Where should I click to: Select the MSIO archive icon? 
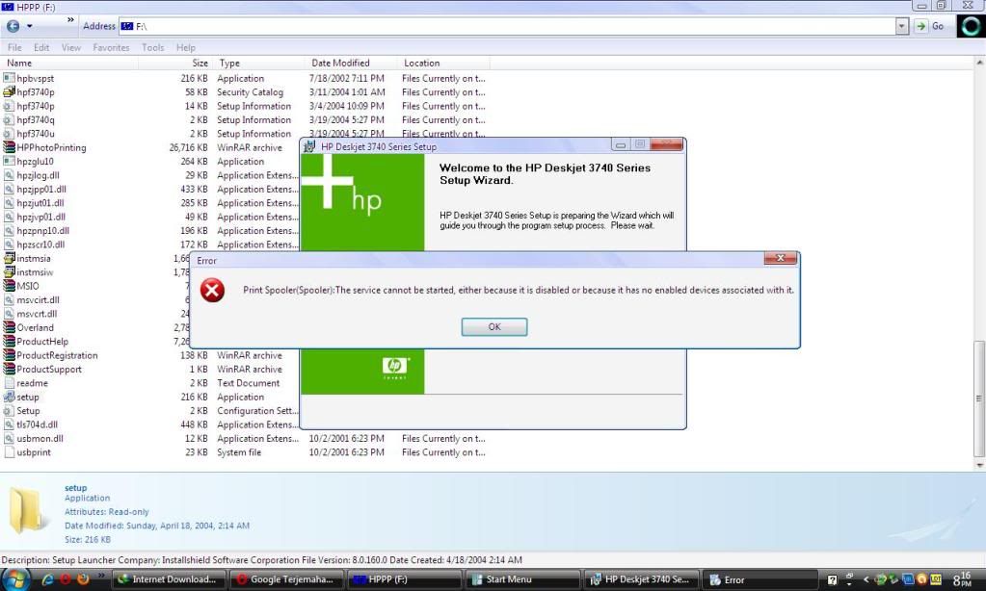point(9,286)
